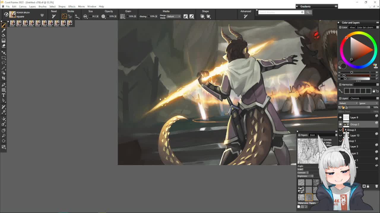Open the composite depth Ignore dropdown

point(368,103)
